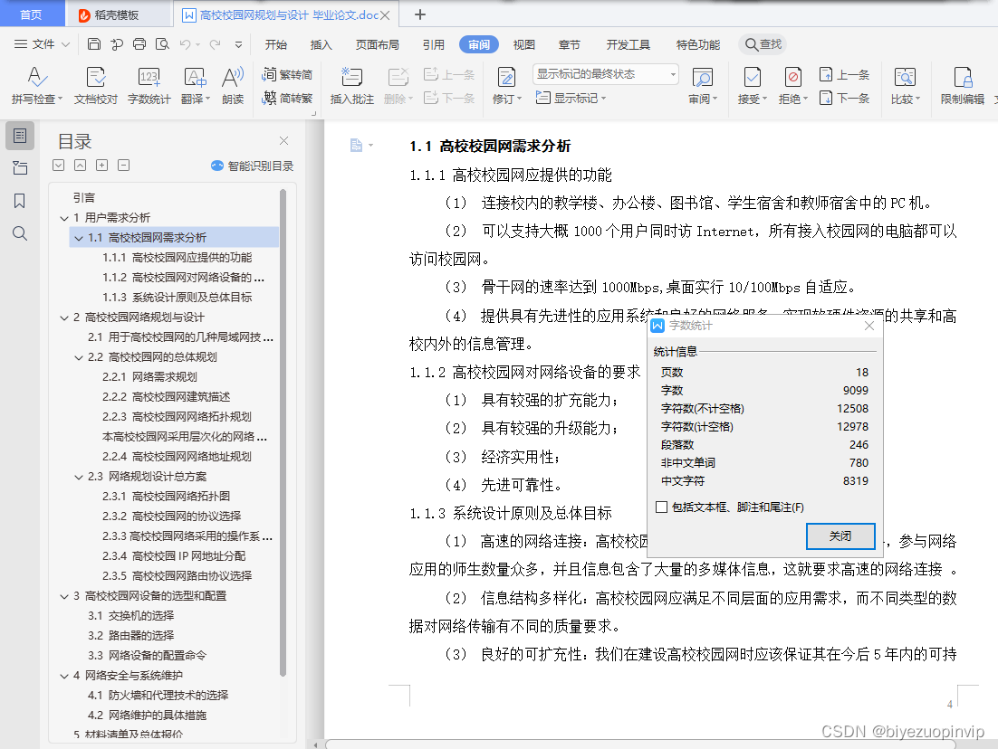Screen dimensions: 998x749
Task: Open a new document tab with the plus
Action: tap(420, 14)
